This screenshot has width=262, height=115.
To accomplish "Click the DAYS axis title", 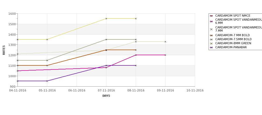I will (x=106, y=96).
